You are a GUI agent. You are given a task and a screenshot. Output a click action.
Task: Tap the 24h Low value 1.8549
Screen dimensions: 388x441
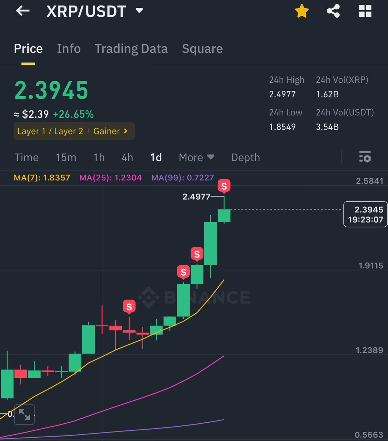pos(282,127)
